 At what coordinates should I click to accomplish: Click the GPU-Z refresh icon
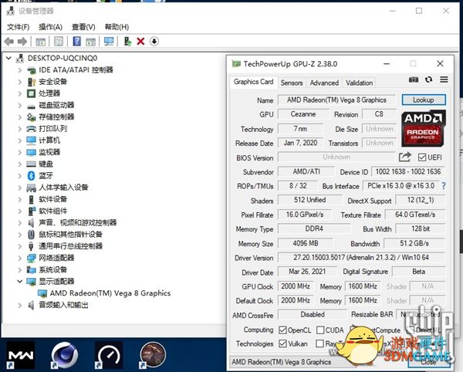(x=428, y=79)
